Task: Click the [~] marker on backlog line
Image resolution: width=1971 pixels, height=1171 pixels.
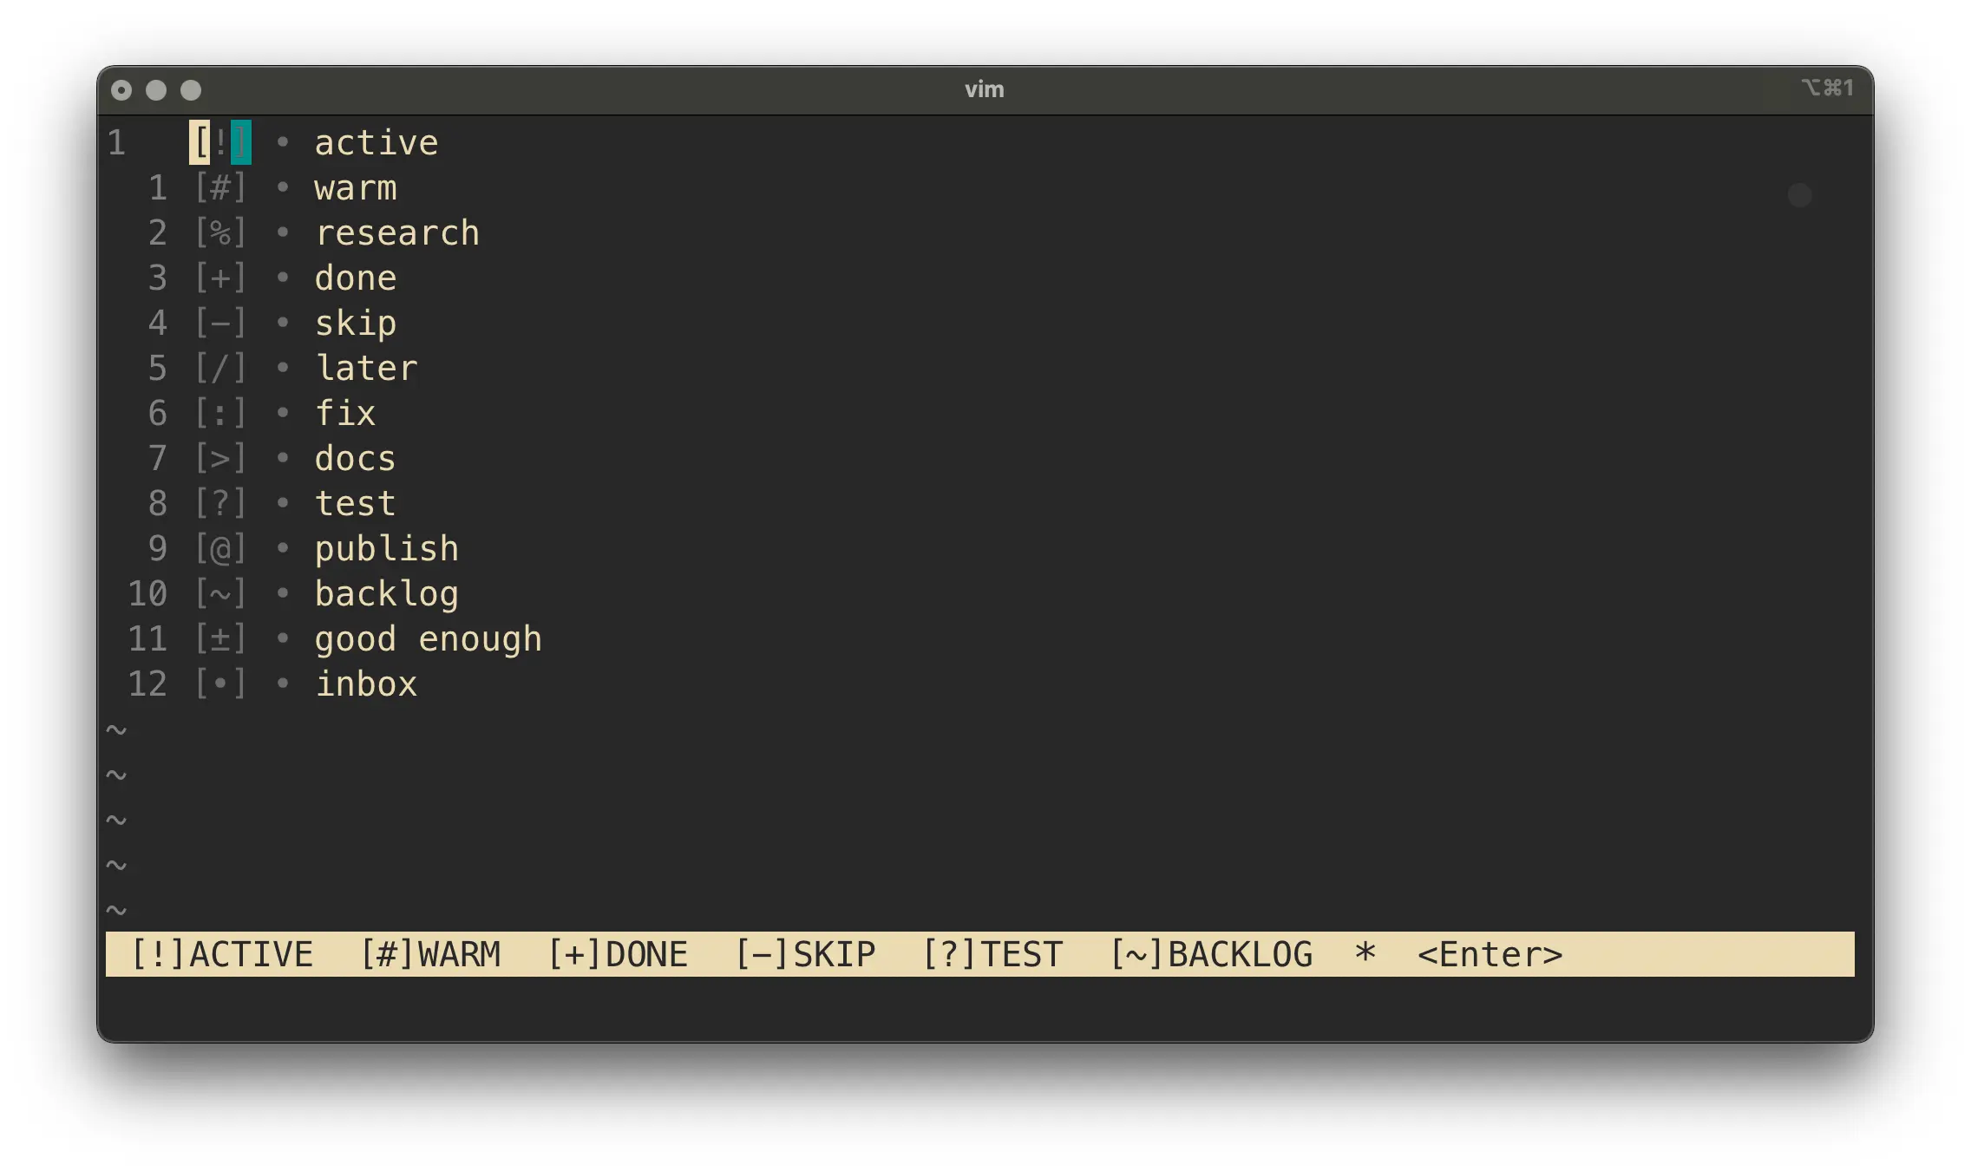Action: point(220,594)
